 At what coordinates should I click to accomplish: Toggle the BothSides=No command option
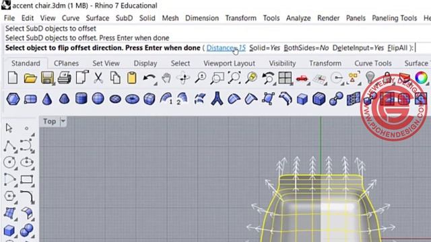coord(306,48)
